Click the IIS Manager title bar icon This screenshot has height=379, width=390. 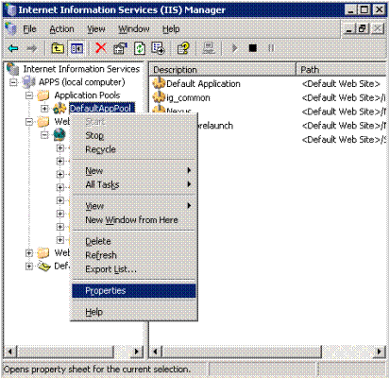point(10,9)
